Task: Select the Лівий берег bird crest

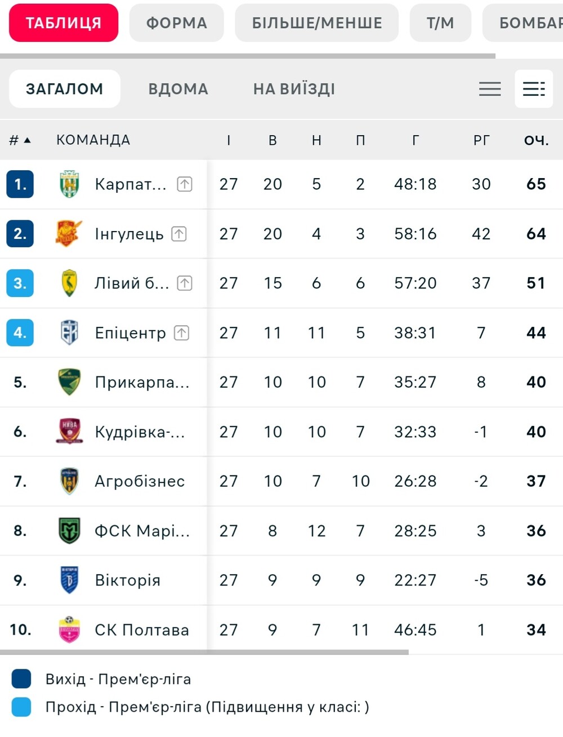Action: [69, 283]
